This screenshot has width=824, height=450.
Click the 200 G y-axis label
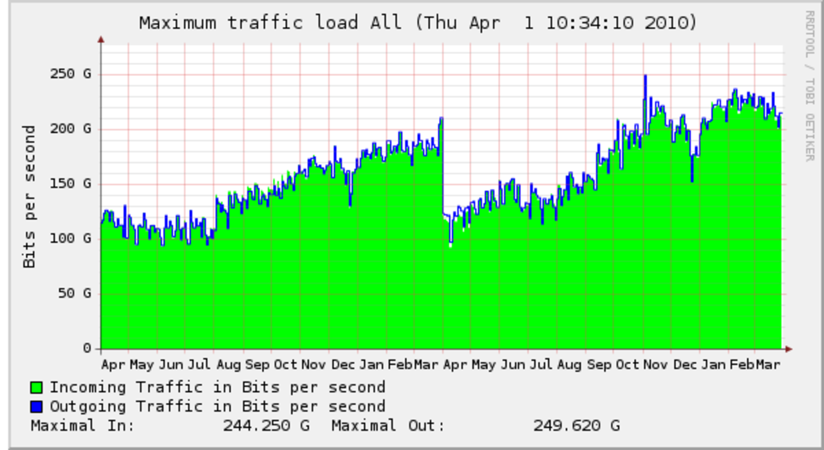[x=70, y=129]
